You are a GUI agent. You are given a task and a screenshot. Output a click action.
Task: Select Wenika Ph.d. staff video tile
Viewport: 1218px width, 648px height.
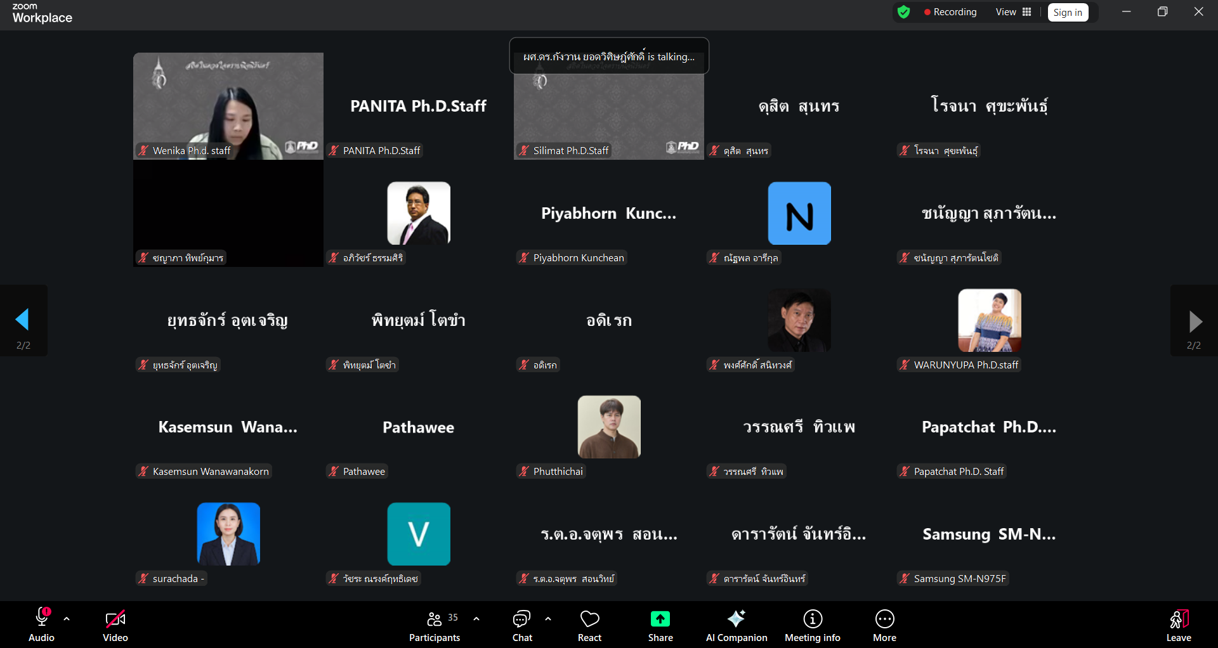coord(228,106)
